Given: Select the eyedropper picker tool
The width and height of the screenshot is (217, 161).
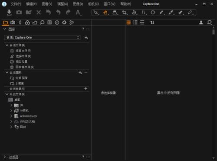Looking at the screenshot, I should tap(171, 13).
